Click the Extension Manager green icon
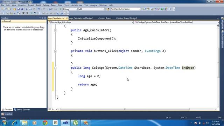Screen dimensions: 224x126 (x=162, y=9)
